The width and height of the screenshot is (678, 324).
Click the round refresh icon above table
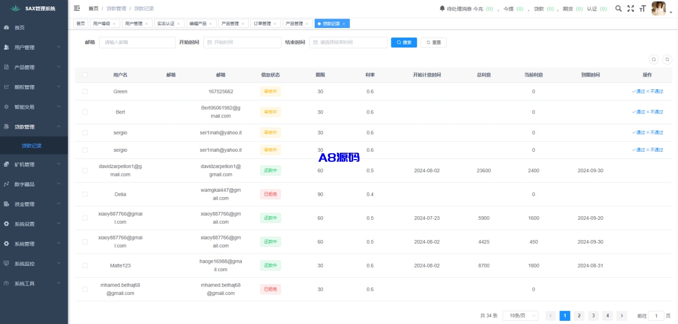(x=668, y=60)
